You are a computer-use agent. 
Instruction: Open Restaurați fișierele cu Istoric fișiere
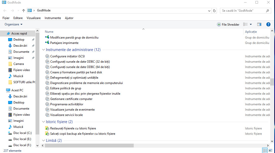(x=73, y=128)
